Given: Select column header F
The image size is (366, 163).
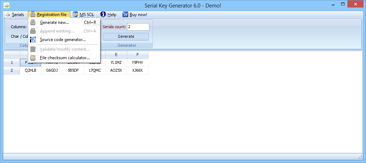Looking at the screenshot, I should pos(138,55).
